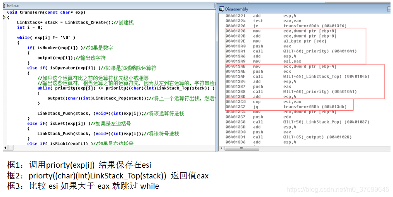The height and width of the screenshot is (197, 393).
Task: Click the call _output line
Action: coord(289,137)
